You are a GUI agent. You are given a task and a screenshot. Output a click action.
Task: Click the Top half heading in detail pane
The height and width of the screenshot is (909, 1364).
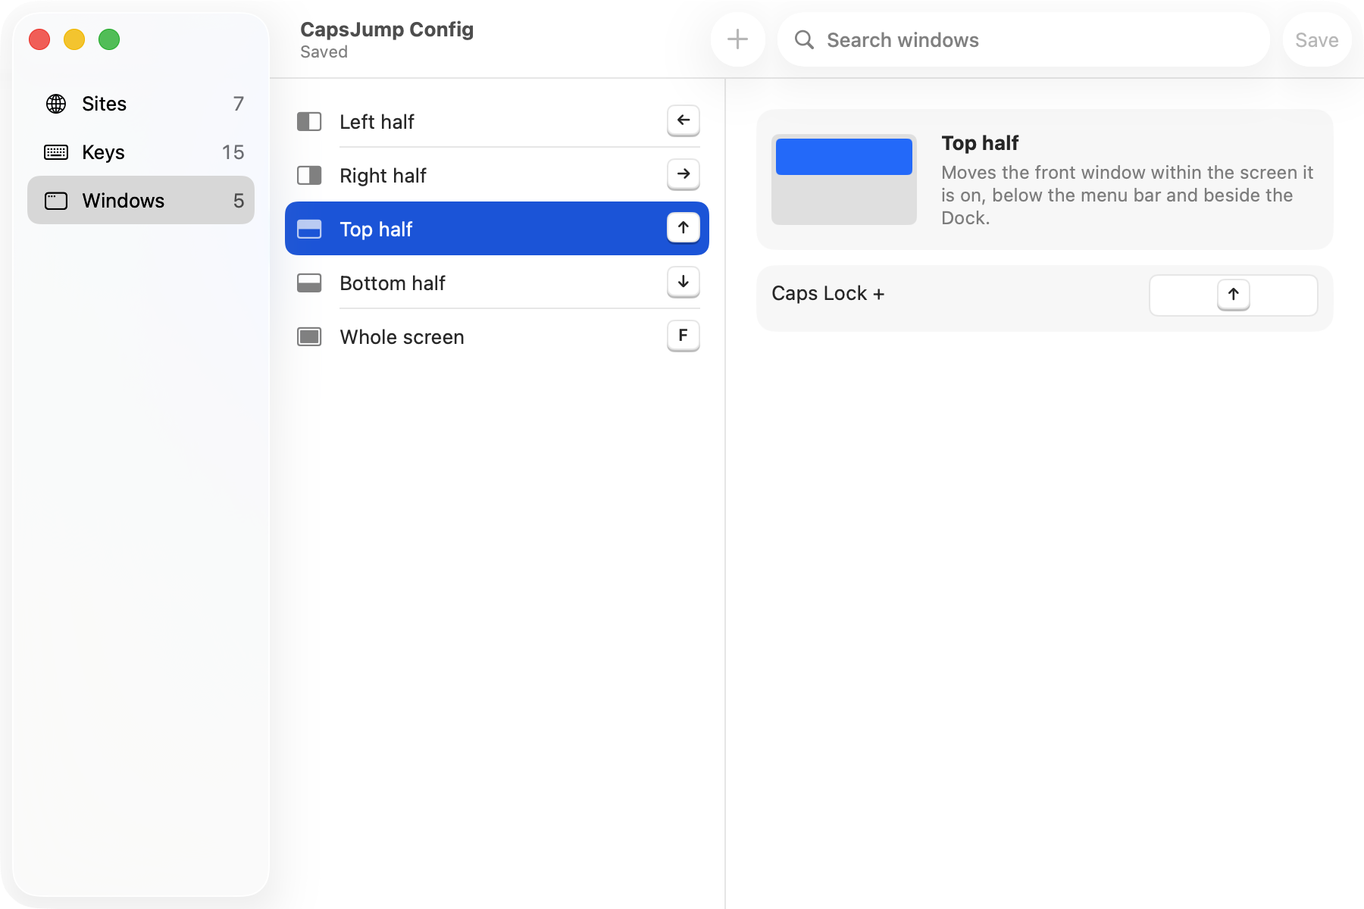(980, 142)
